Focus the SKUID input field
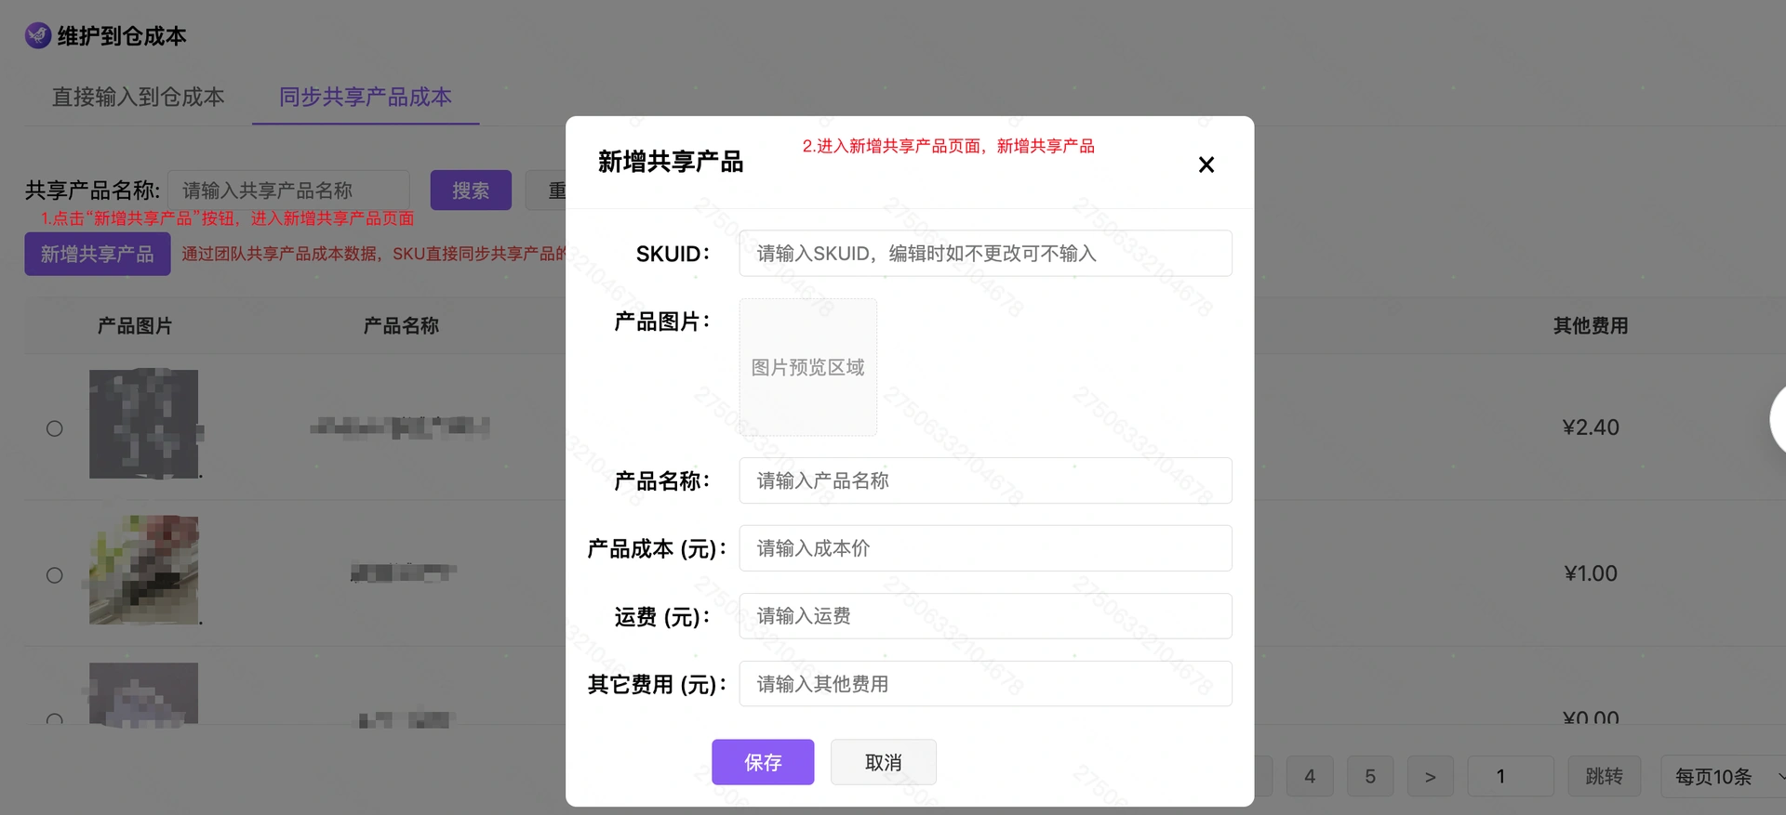Image resolution: width=1786 pixels, height=815 pixels. (x=985, y=253)
